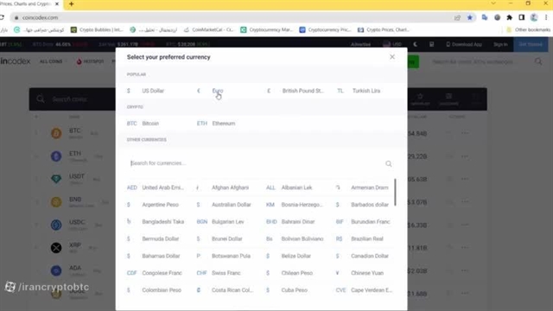The image size is (553, 311).
Task: Select Barbados dollar
Action: [x=369, y=205]
